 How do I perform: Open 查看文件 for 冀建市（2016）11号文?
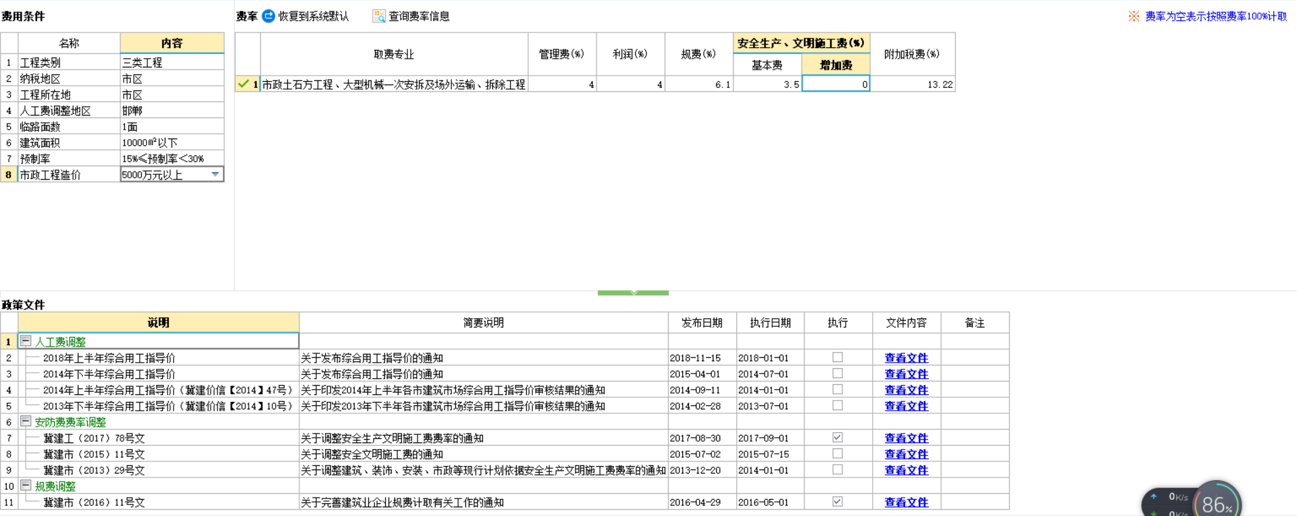907,502
